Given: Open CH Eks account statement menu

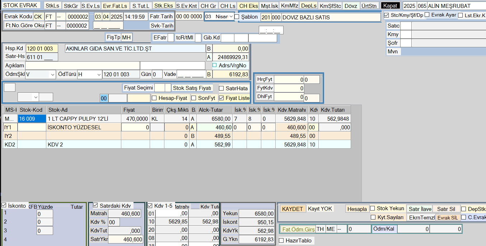Looking at the screenshot, I should click(x=248, y=6).
